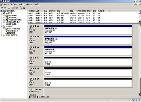The width and height of the screenshot is (141, 102).
Task: Expand the 事件檢視器 node
Action: [x=4, y=15]
